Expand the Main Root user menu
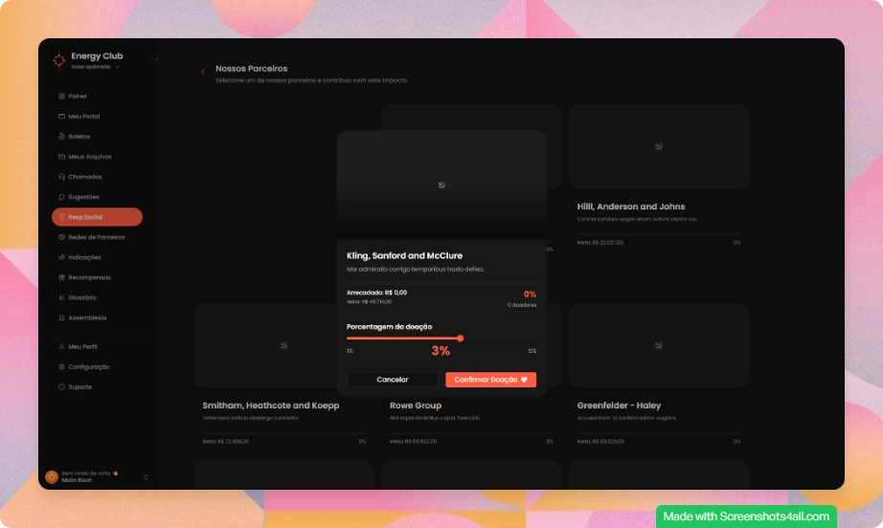 [x=146, y=476]
